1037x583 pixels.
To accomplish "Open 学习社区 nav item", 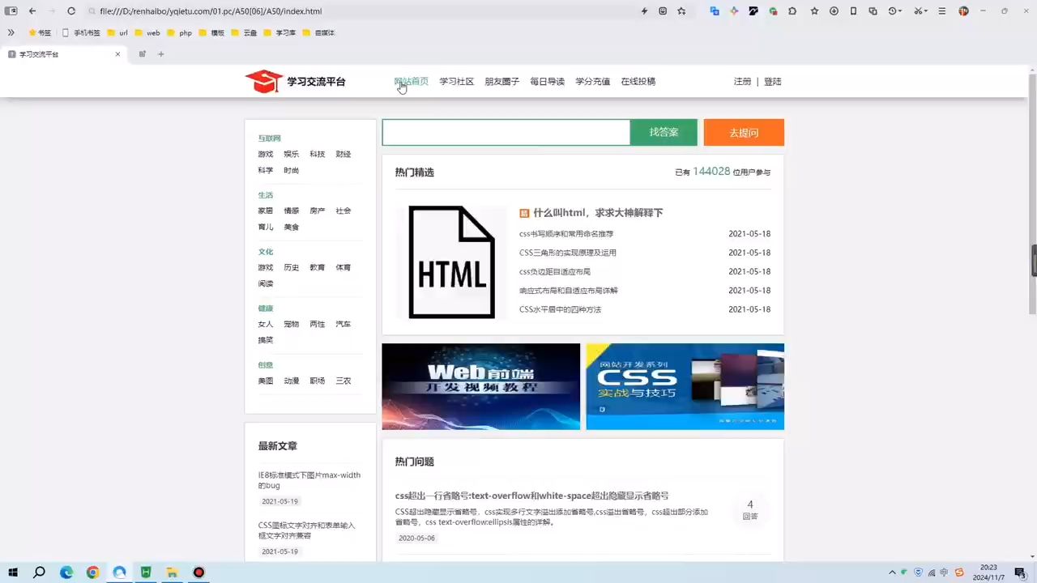I will click(x=456, y=82).
